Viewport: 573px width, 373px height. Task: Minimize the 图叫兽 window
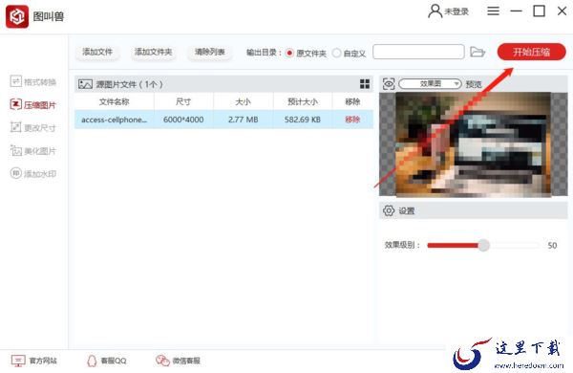point(516,11)
